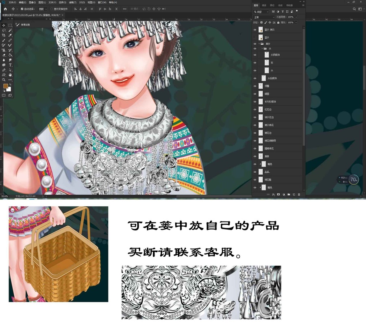Select the Lasso tool
366x323 pixels.
(4, 30)
